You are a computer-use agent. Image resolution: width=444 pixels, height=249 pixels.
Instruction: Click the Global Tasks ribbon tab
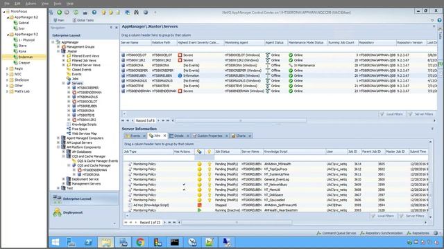coord(83,20)
